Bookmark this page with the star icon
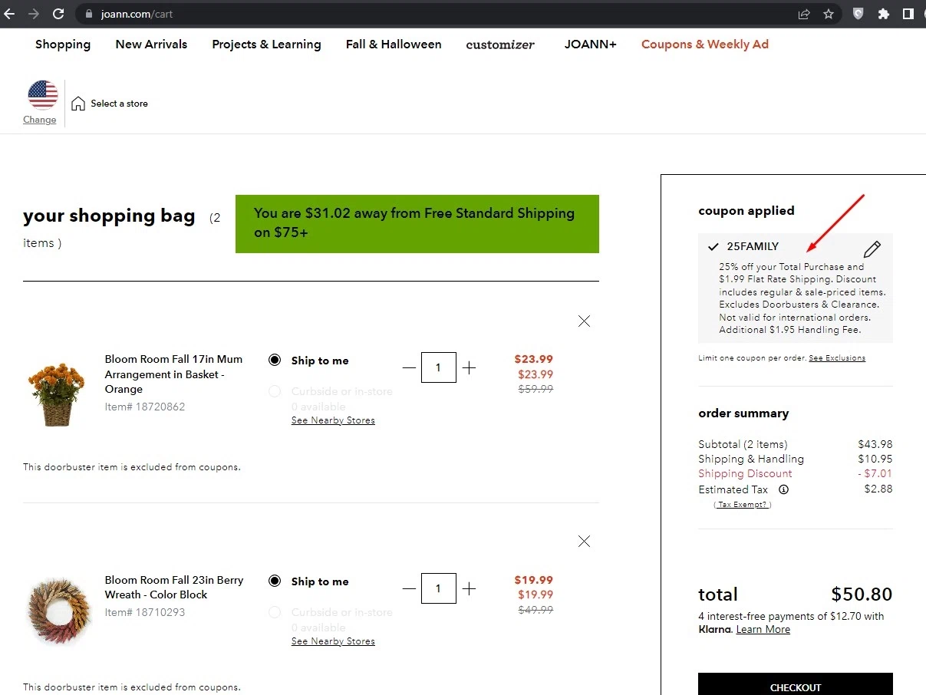Image resolution: width=926 pixels, height=695 pixels. 829,14
